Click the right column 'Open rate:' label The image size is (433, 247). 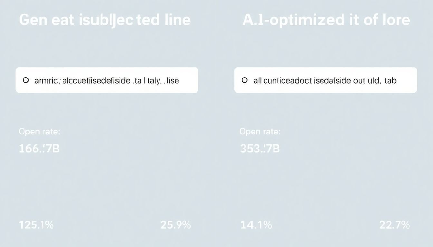pyautogui.click(x=260, y=132)
